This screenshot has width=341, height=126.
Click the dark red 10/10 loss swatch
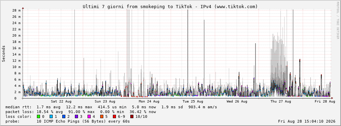[x=132, y=116]
